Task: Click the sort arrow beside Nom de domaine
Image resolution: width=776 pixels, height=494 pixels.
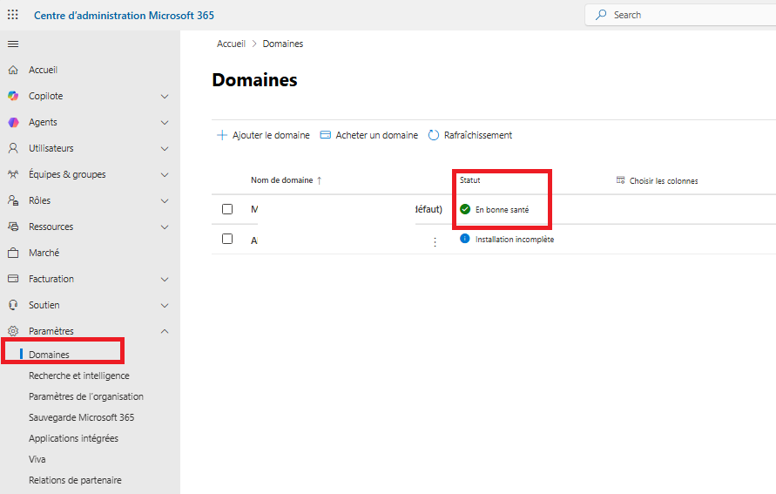Action: click(x=320, y=180)
